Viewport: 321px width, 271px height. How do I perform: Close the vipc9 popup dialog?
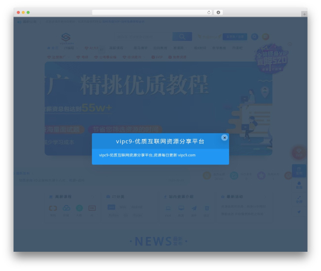pyautogui.click(x=225, y=138)
